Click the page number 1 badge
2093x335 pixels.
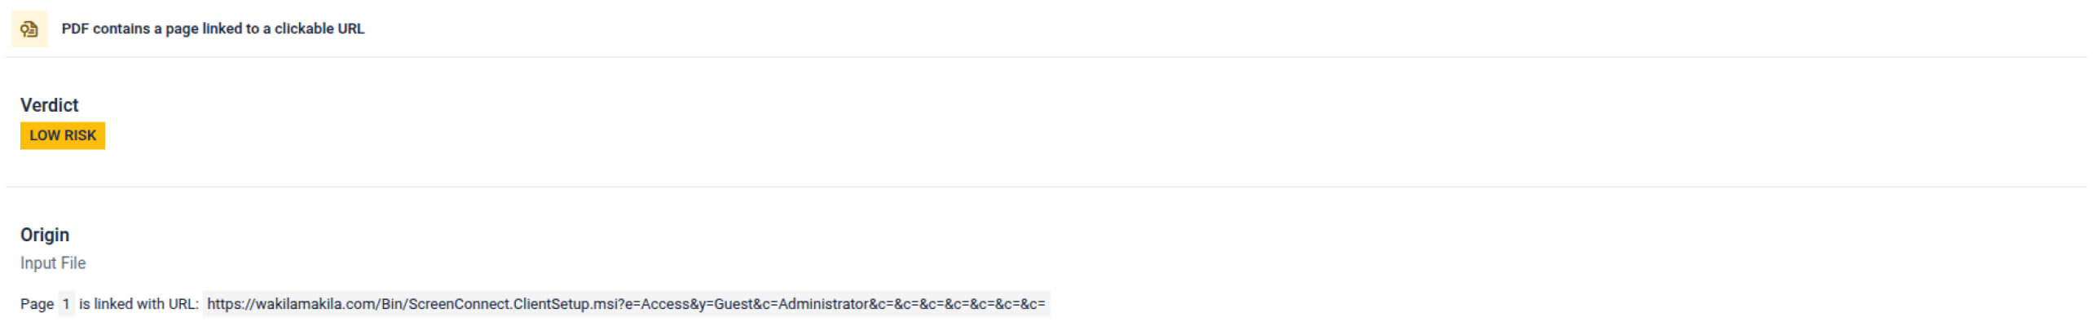[66, 304]
